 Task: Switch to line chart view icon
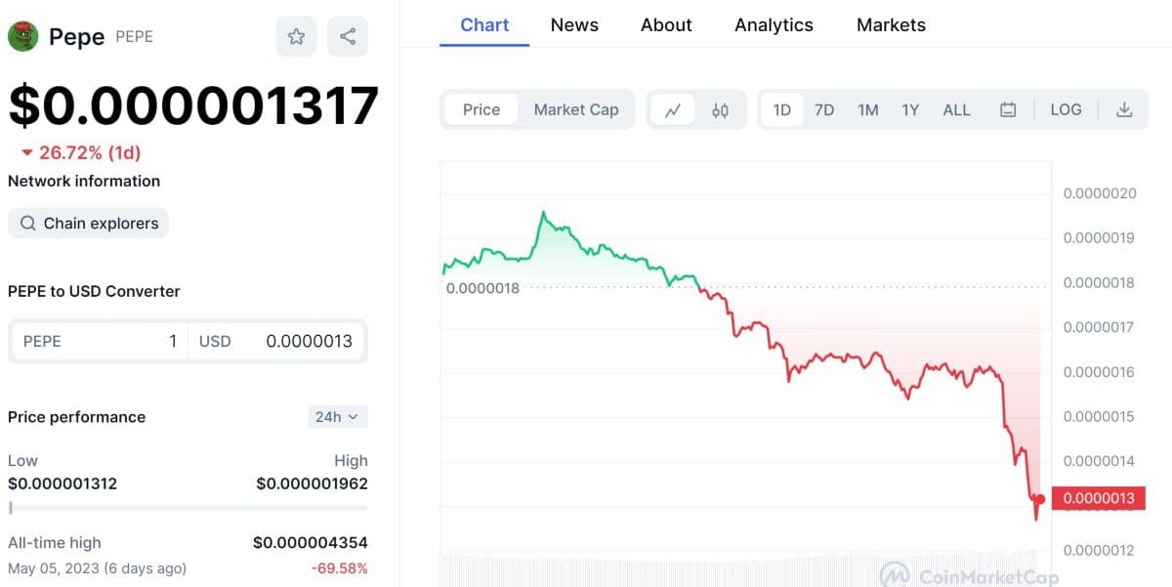673,110
